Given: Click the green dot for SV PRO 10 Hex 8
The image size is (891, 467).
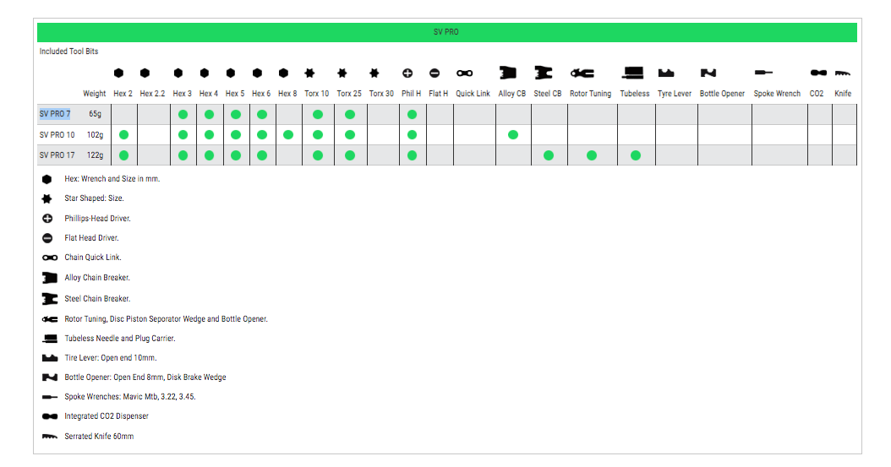Looking at the screenshot, I should pyautogui.click(x=288, y=134).
